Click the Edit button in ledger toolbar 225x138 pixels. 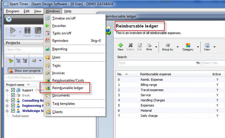point(140,47)
